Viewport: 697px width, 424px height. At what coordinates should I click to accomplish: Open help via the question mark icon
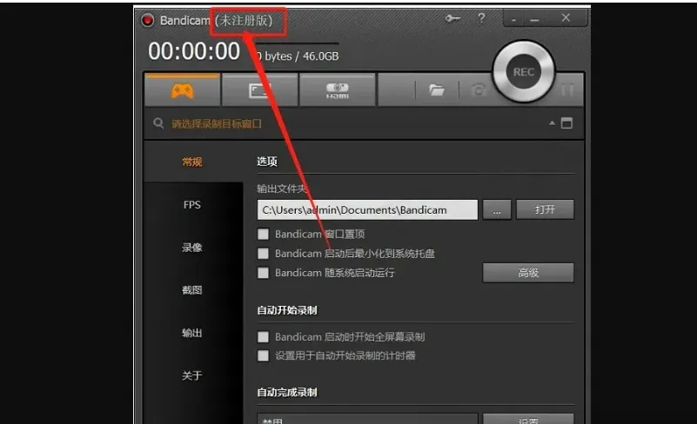[481, 18]
